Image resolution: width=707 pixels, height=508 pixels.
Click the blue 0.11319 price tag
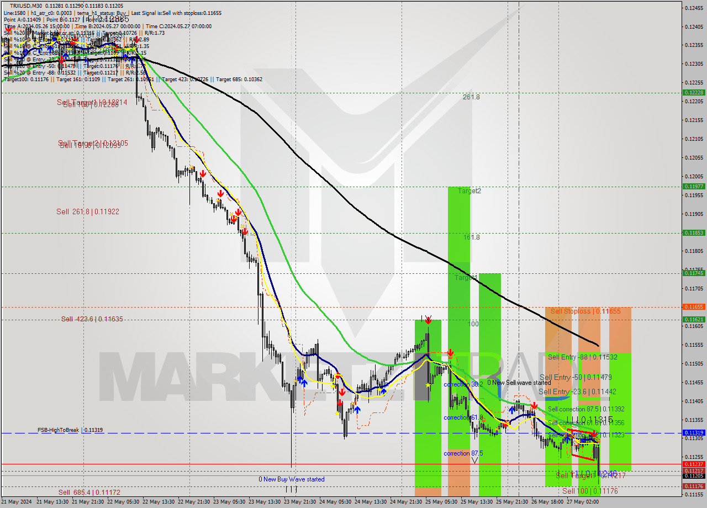point(694,433)
